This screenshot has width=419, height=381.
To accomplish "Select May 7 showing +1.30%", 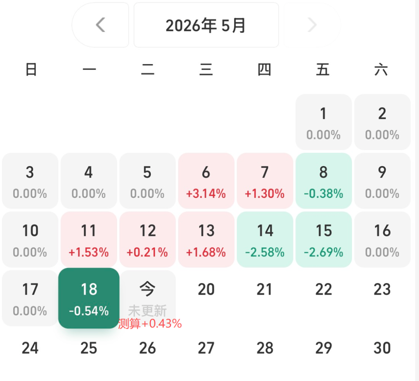I will pos(265,181).
